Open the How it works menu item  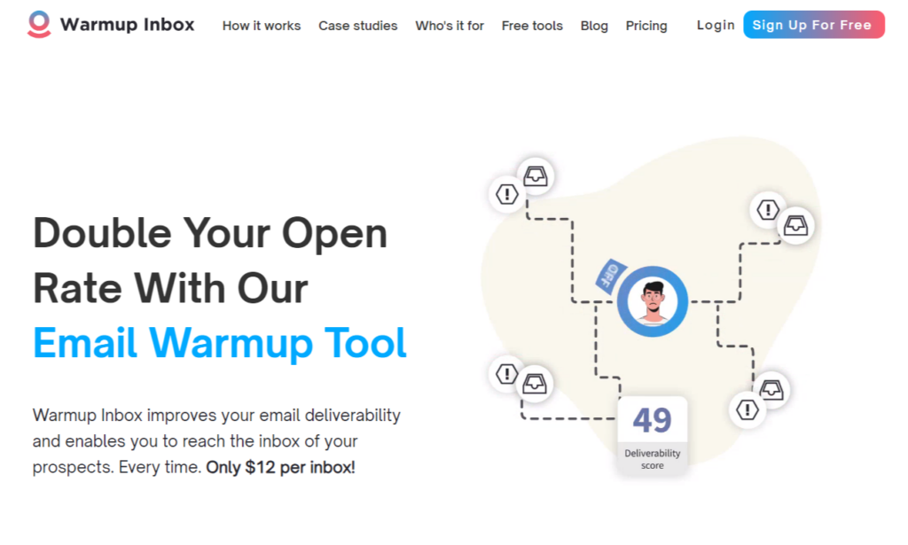click(x=262, y=26)
